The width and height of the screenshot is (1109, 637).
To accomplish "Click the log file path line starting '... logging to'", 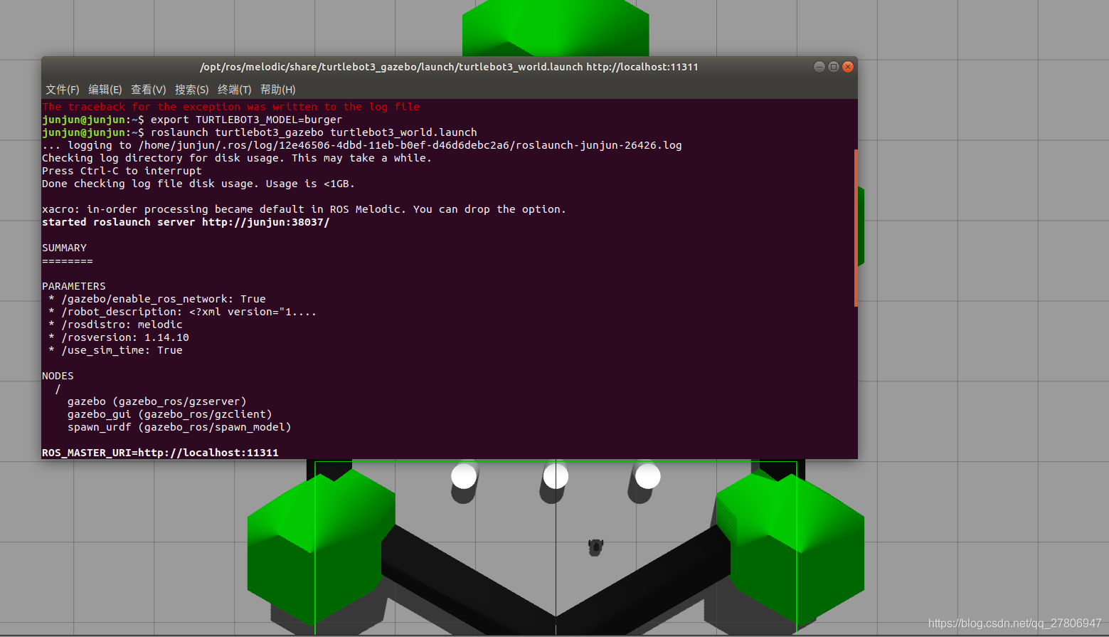I will [x=362, y=145].
